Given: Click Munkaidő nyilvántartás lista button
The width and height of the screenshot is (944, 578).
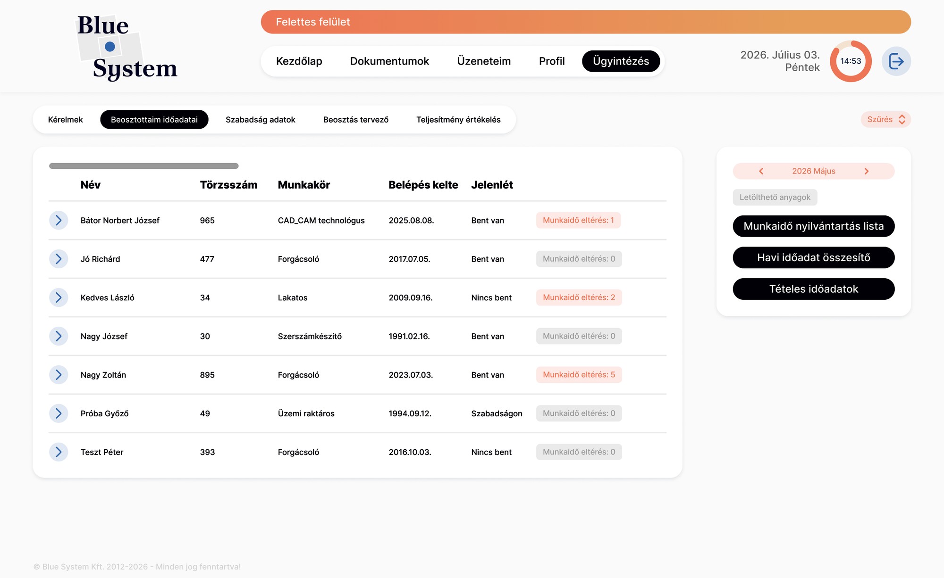Looking at the screenshot, I should 814,226.
